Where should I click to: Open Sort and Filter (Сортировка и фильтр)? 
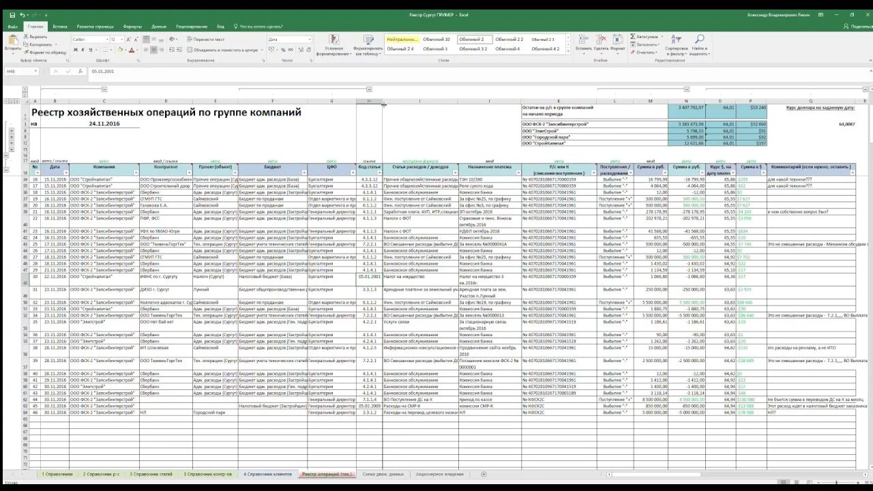click(x=677, y=44)
